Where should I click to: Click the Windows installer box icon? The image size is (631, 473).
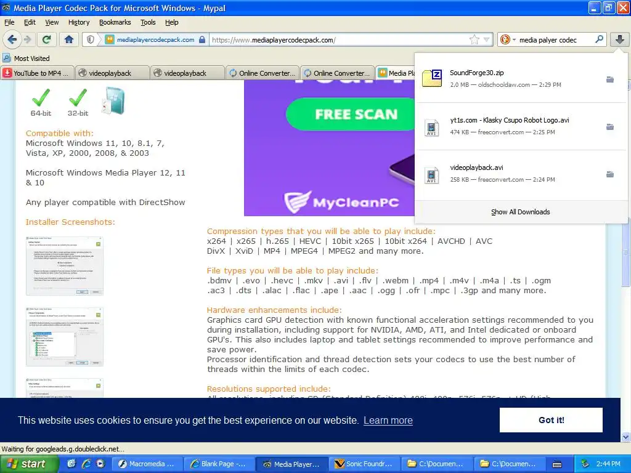click(x=113, y=101)
